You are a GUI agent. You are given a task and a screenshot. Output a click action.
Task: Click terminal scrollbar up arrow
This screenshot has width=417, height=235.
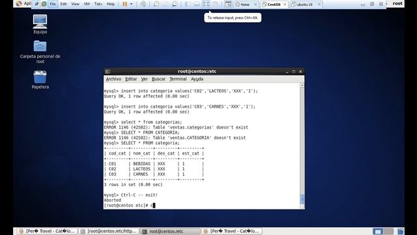[x=302, y=86]
